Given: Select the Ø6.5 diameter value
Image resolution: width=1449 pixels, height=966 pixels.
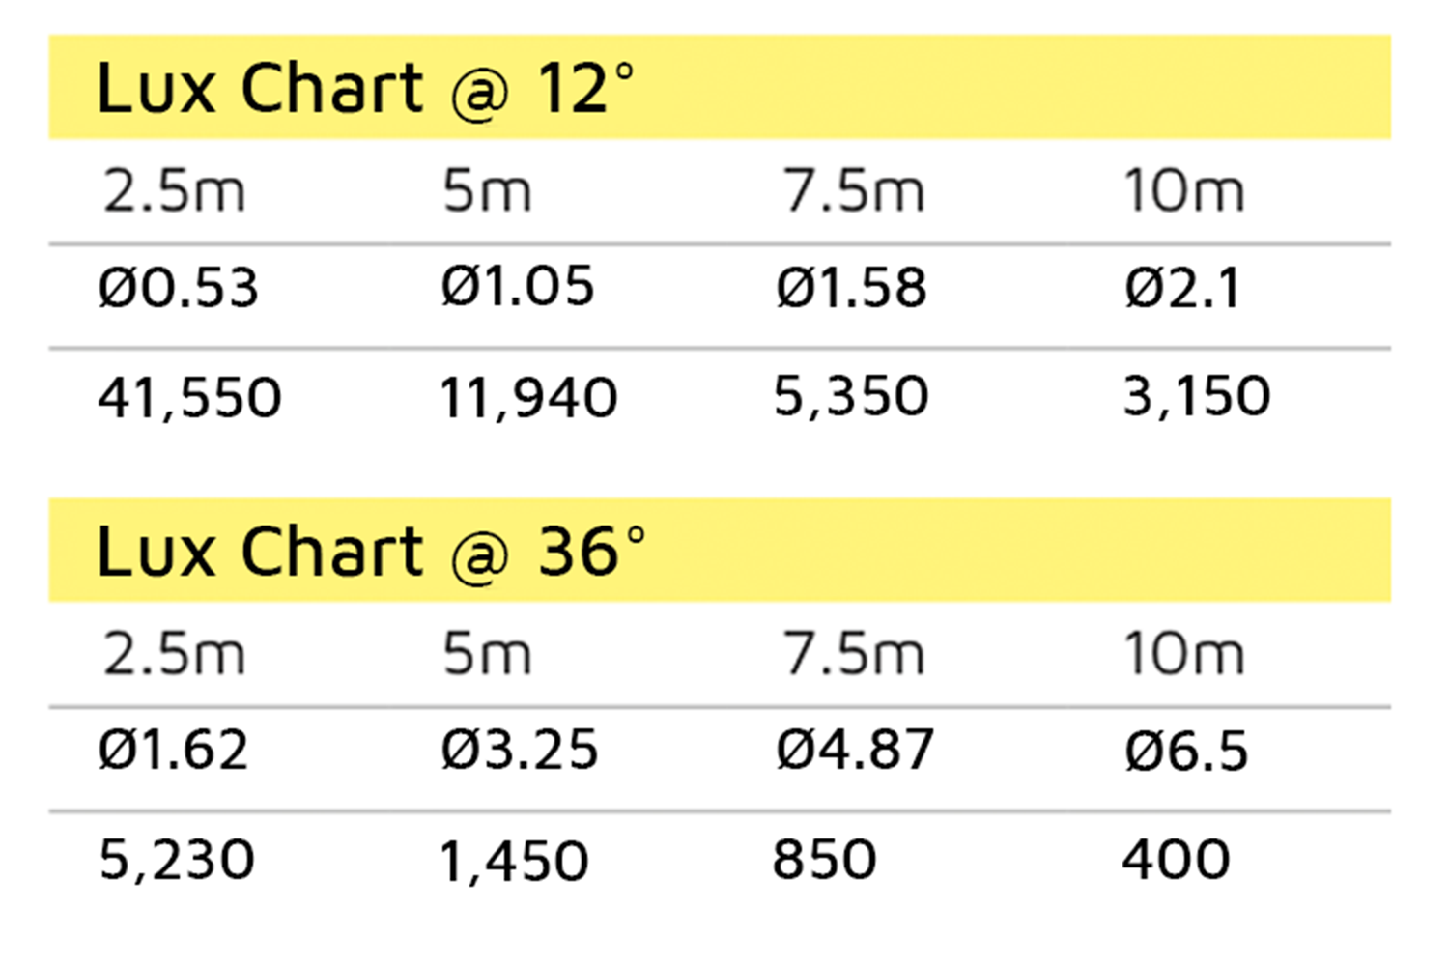Looking at the screenshot, I should pos(1186,751).
